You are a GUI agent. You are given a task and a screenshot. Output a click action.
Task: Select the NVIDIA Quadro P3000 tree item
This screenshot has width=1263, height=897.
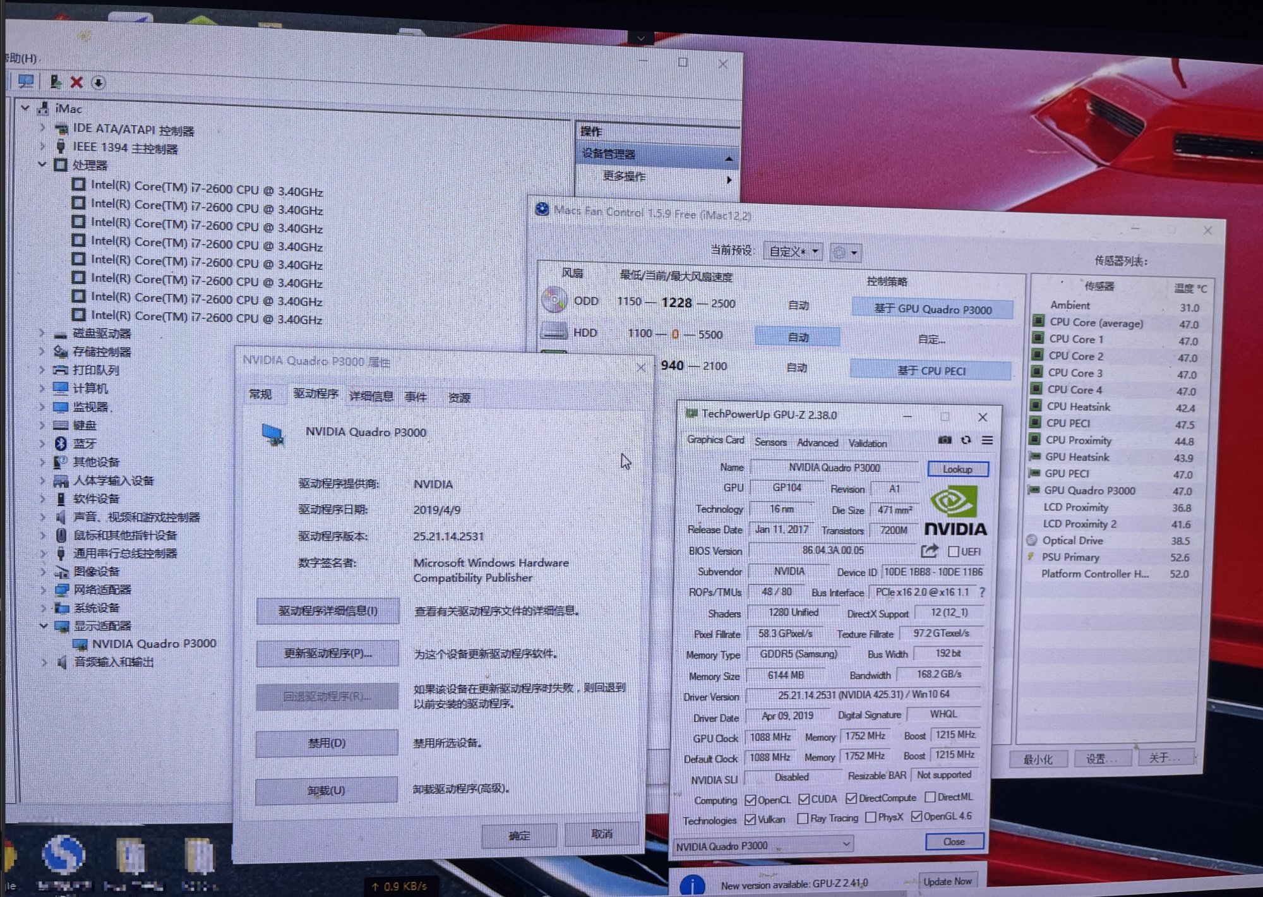(153, 644)
